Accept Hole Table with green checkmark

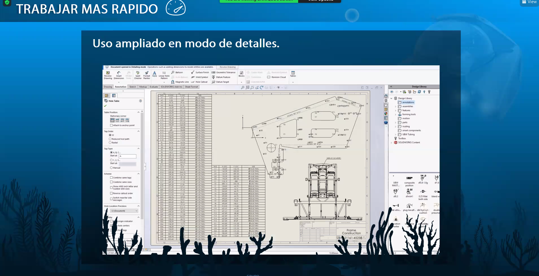click(105, 106)
